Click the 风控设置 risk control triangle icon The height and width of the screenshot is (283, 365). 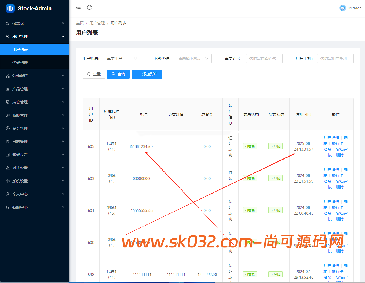coord(7,168)
